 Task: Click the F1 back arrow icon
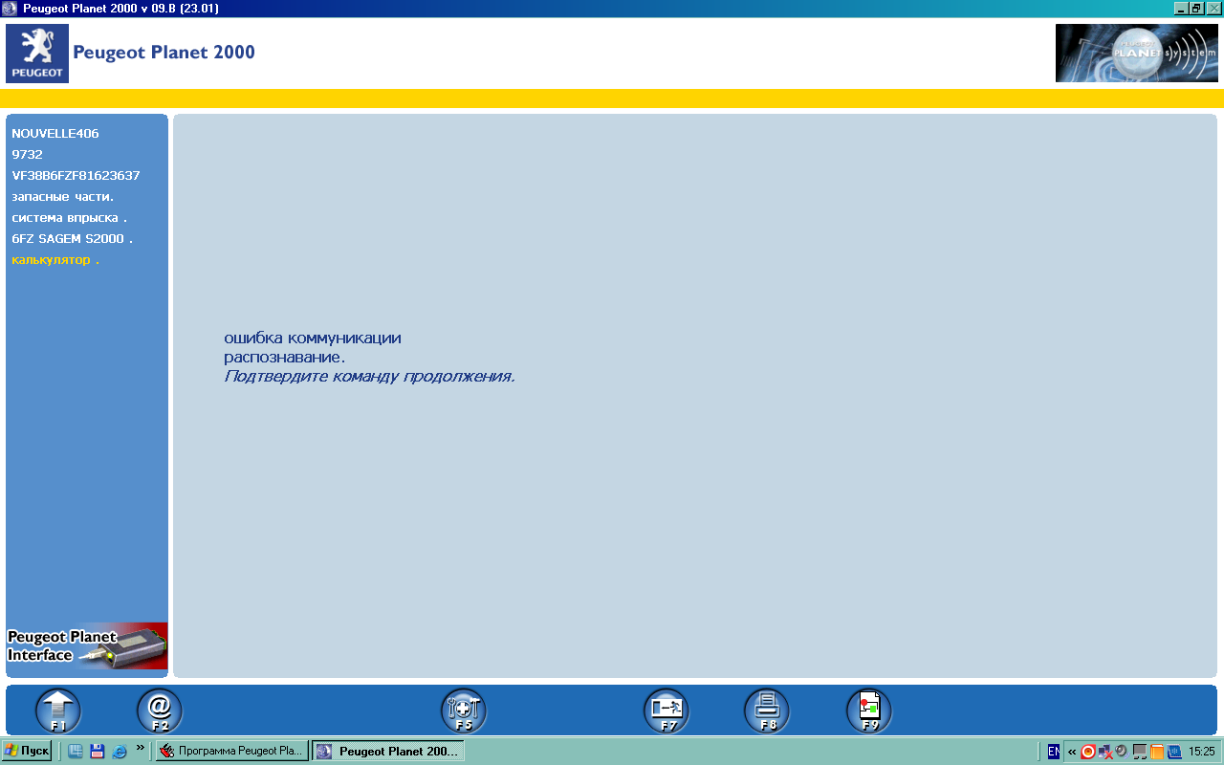pos(58,711)
